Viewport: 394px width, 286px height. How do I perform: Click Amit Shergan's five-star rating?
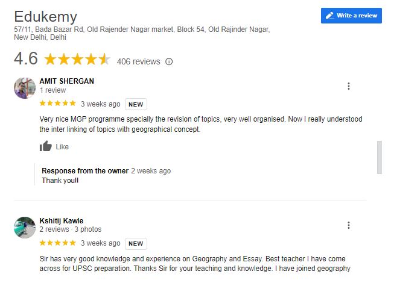[x=57, y=104]
